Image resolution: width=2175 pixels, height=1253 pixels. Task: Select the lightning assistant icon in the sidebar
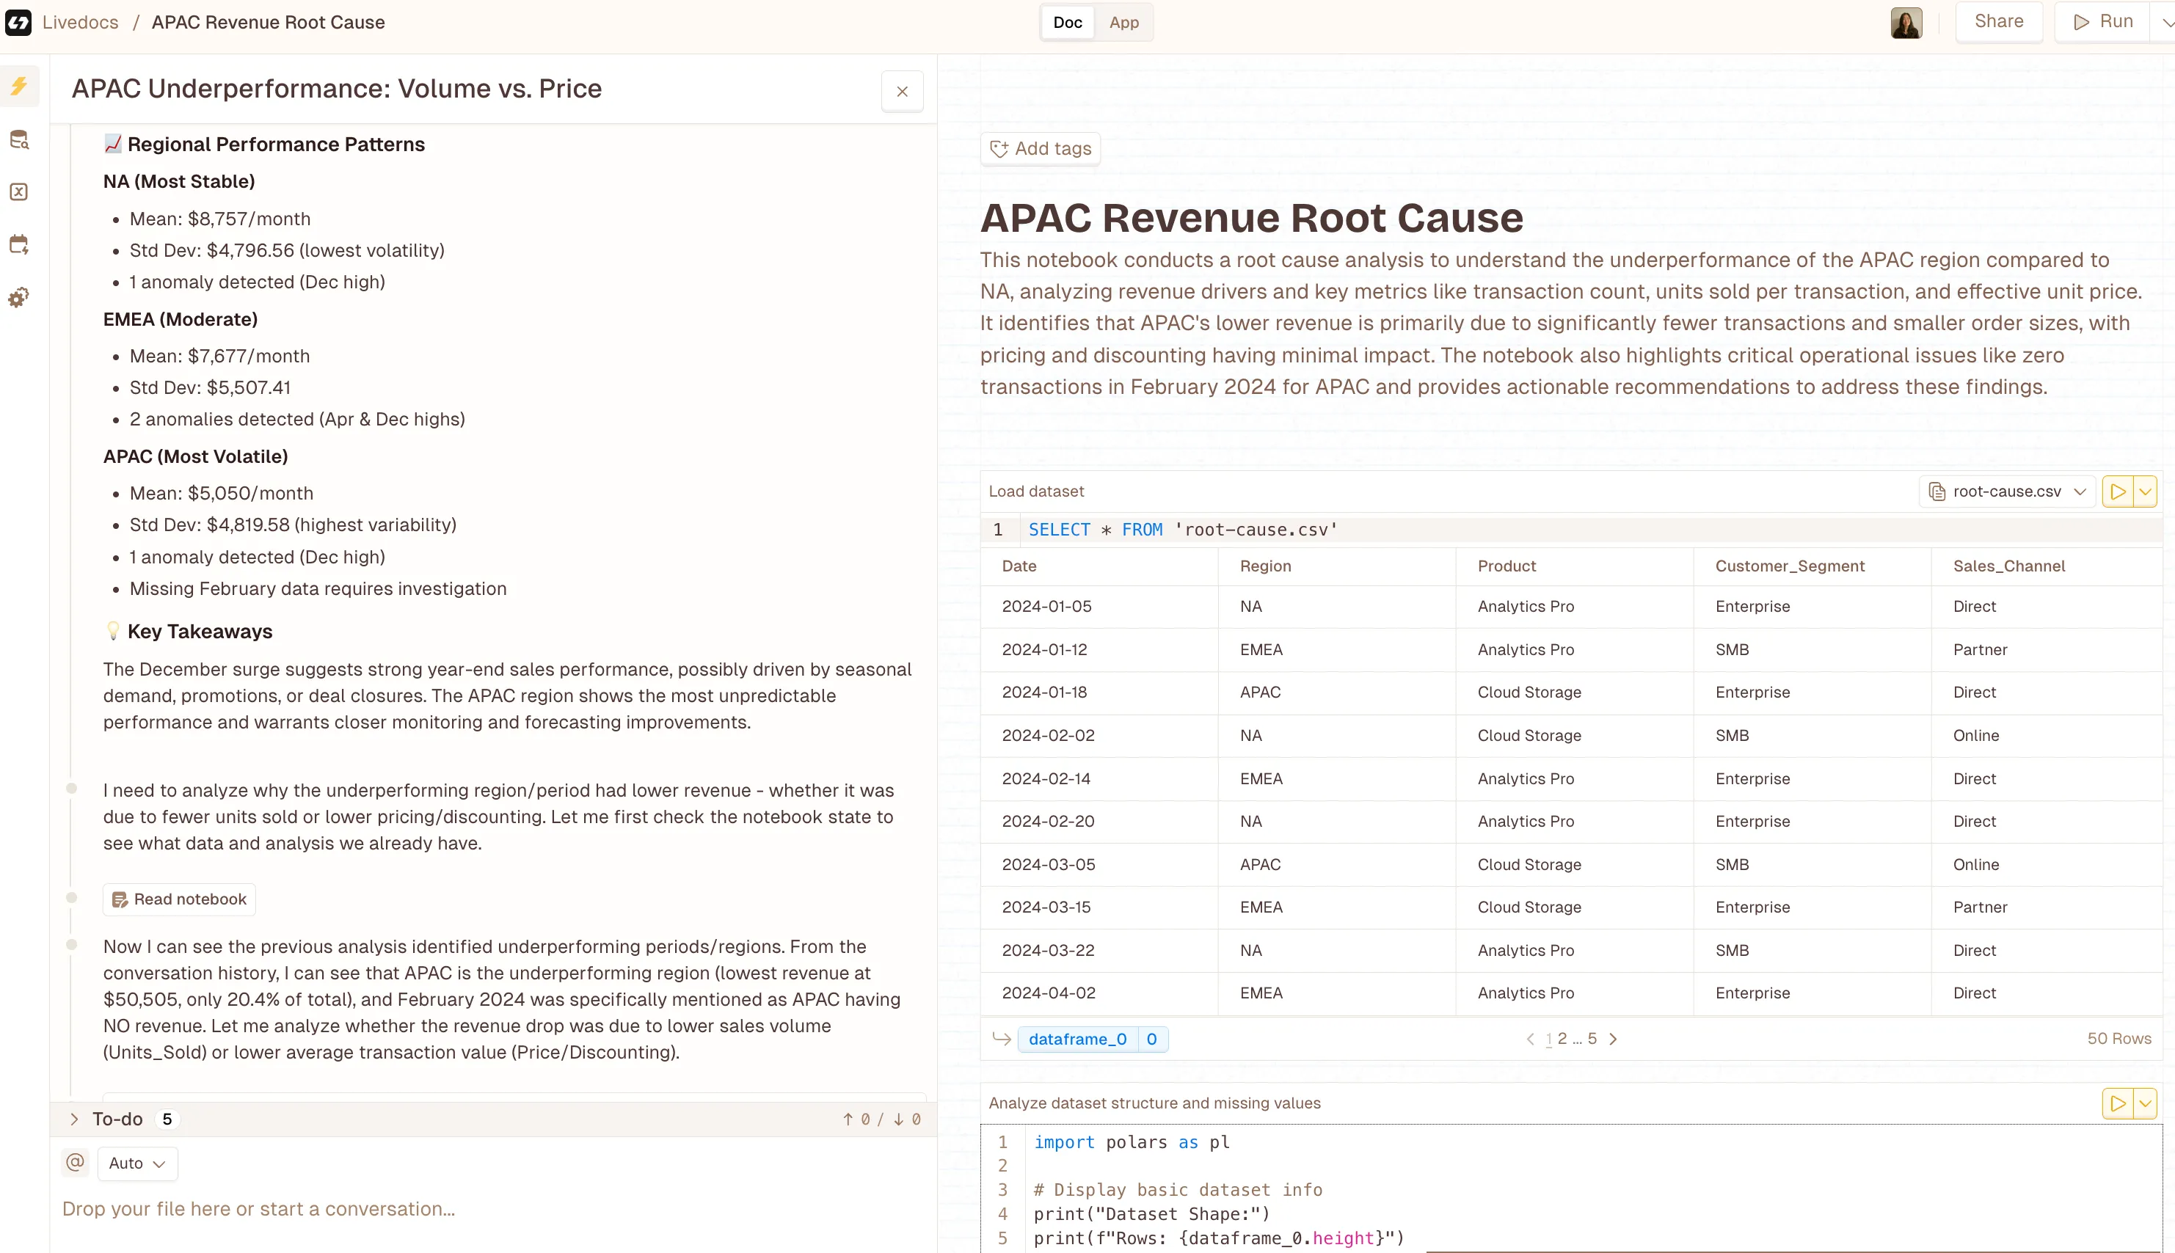(x=19, y=86)
